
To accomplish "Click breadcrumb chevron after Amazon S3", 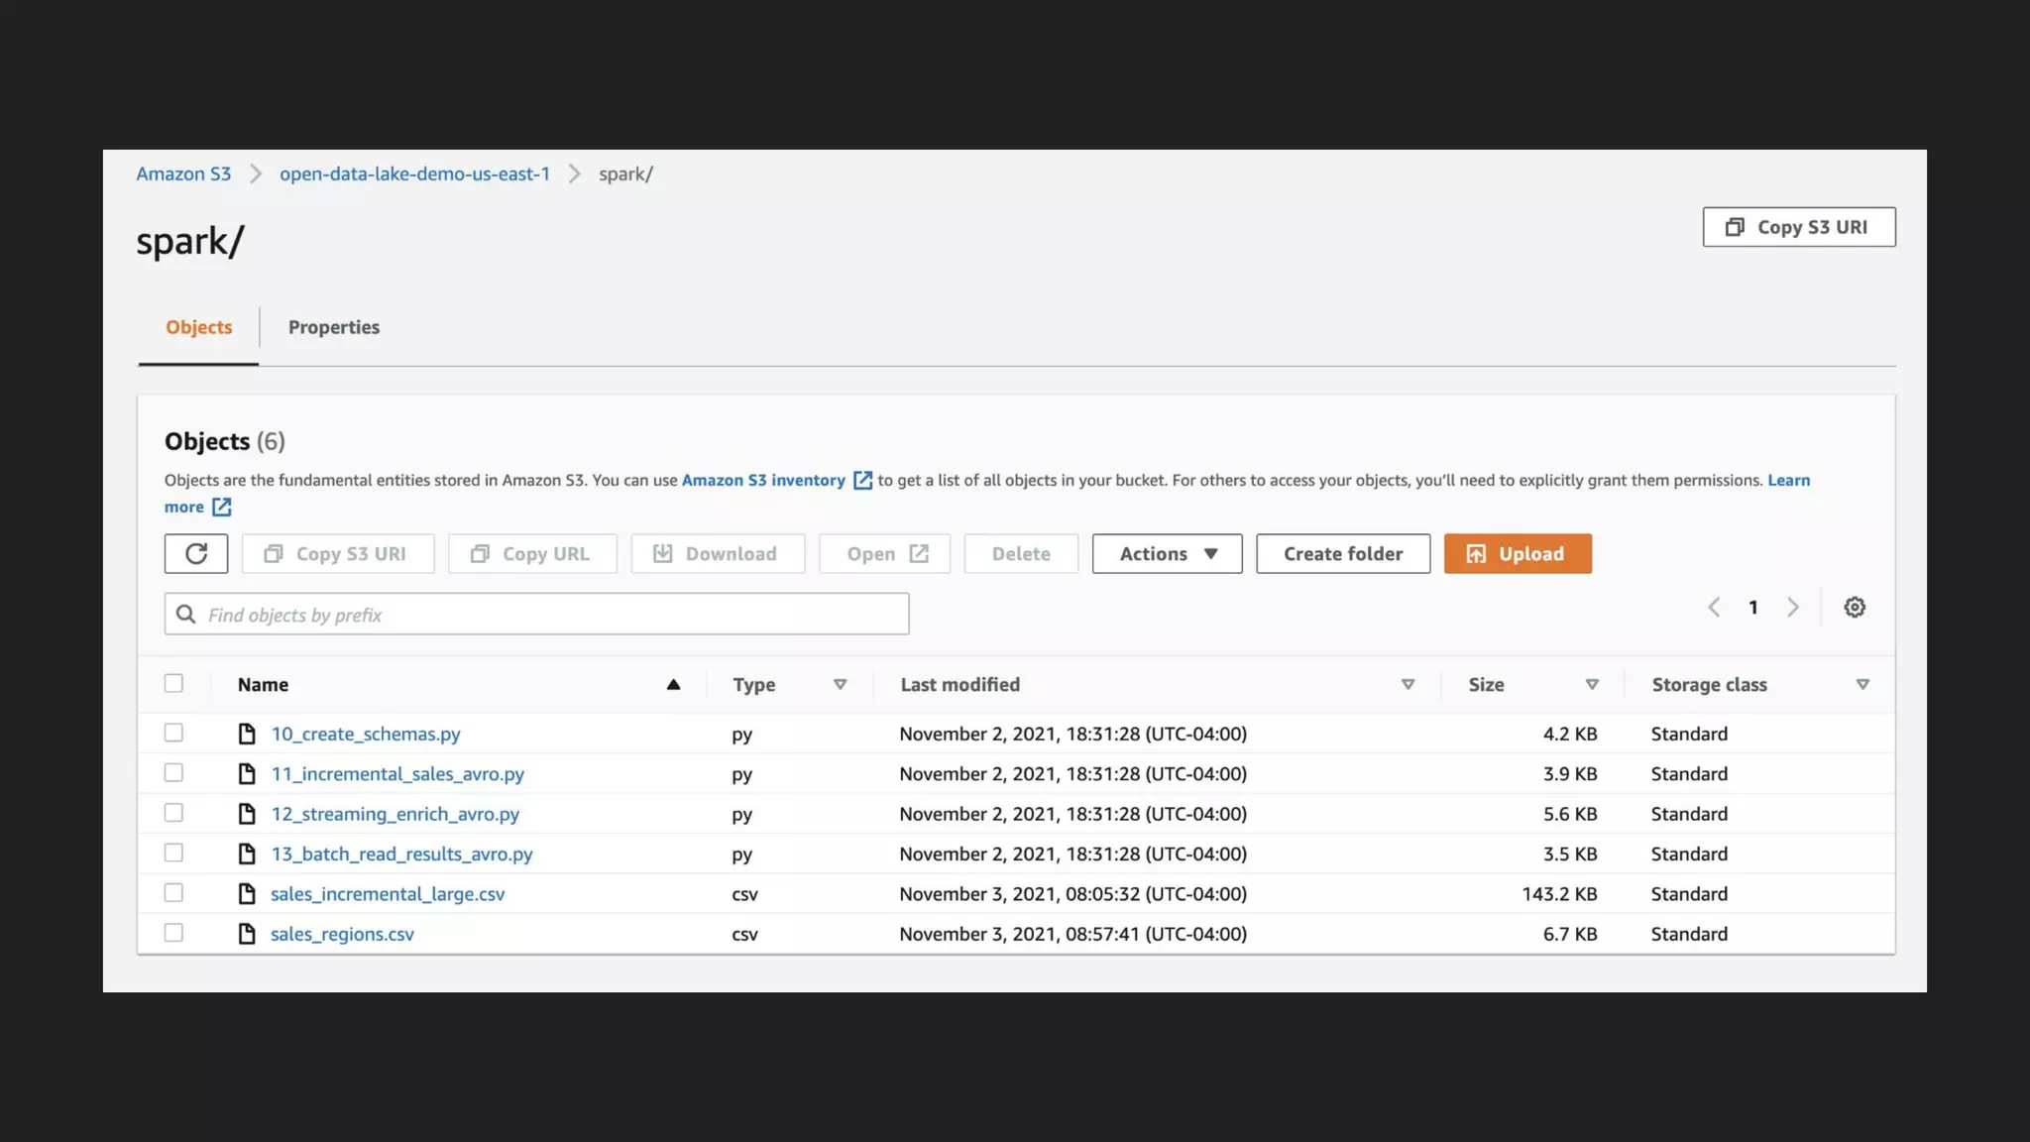I will pos(255,173).
